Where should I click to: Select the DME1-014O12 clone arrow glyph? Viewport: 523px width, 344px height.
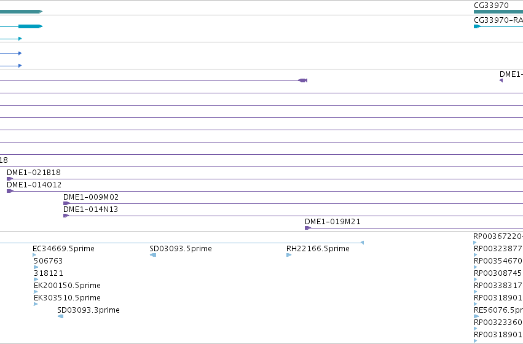(x=10, y=191)
